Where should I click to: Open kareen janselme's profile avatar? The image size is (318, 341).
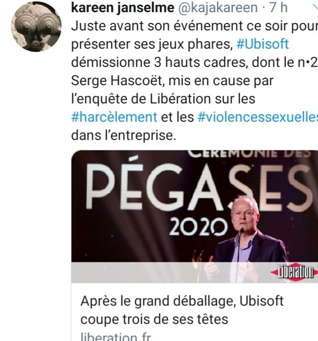(36, 26)
